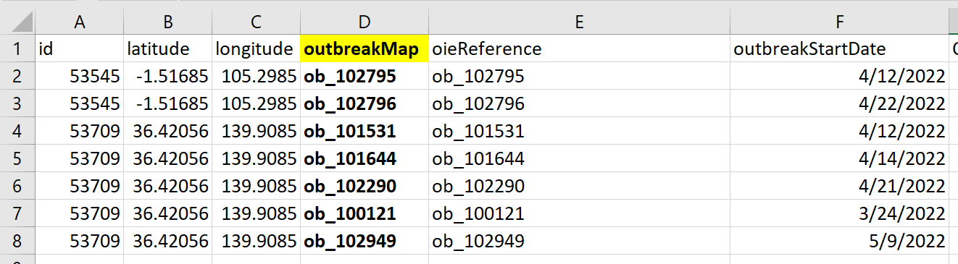Click longitude 139.9085 in row 6
This screenshot has width=958, height=264.
(x=256, y=186)
